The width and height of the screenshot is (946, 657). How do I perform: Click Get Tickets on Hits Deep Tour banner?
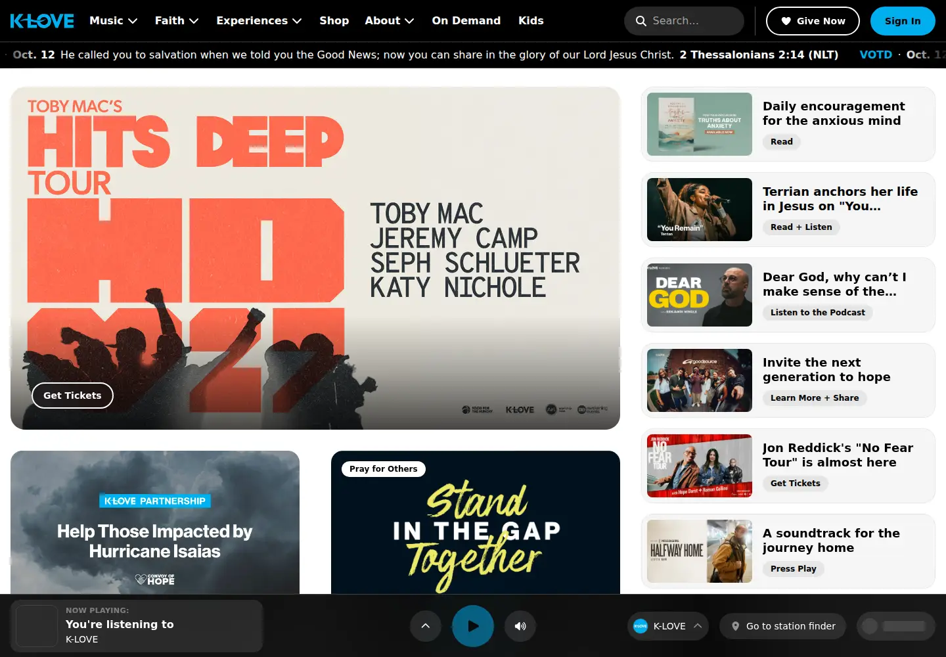click(72, 396)
